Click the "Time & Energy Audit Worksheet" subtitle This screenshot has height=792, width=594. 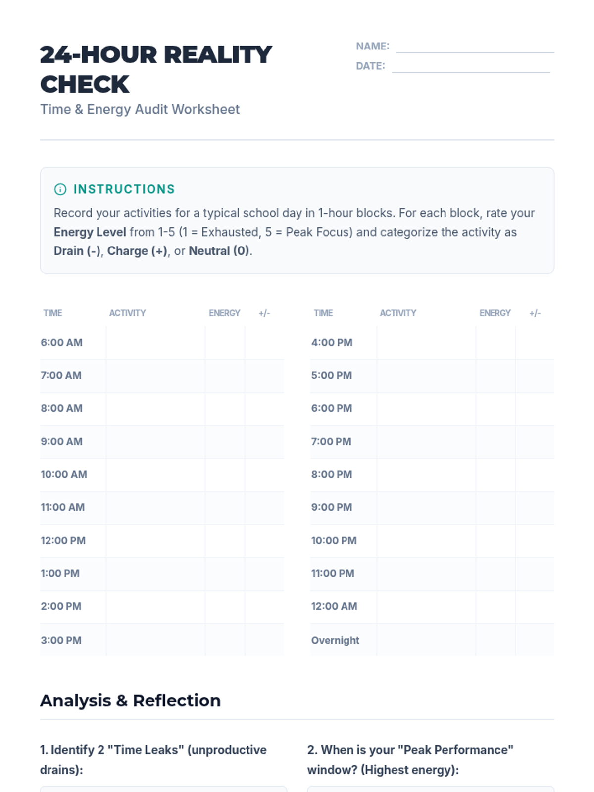tap(140, 109)
